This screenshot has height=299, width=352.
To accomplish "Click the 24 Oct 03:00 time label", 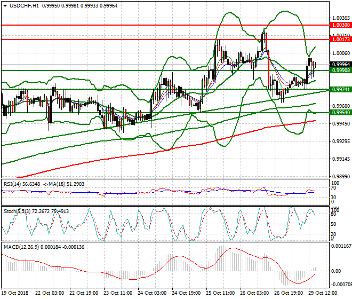I will pos(152,293).
